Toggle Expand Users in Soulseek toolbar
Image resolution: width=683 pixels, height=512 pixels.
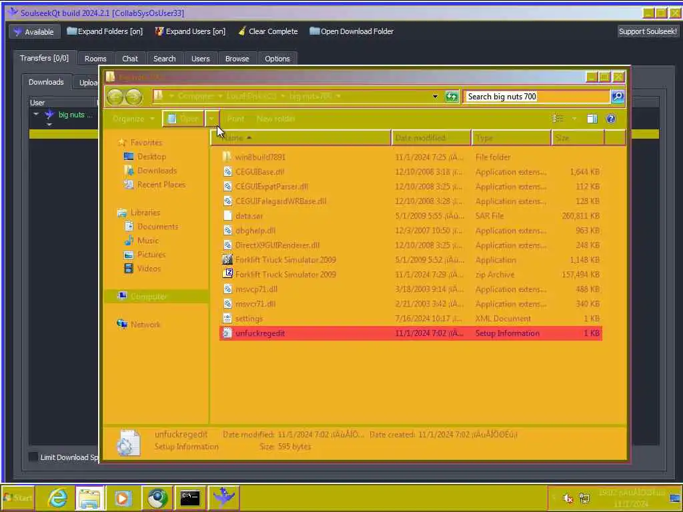pyautogui.click(x=190, y=31)
